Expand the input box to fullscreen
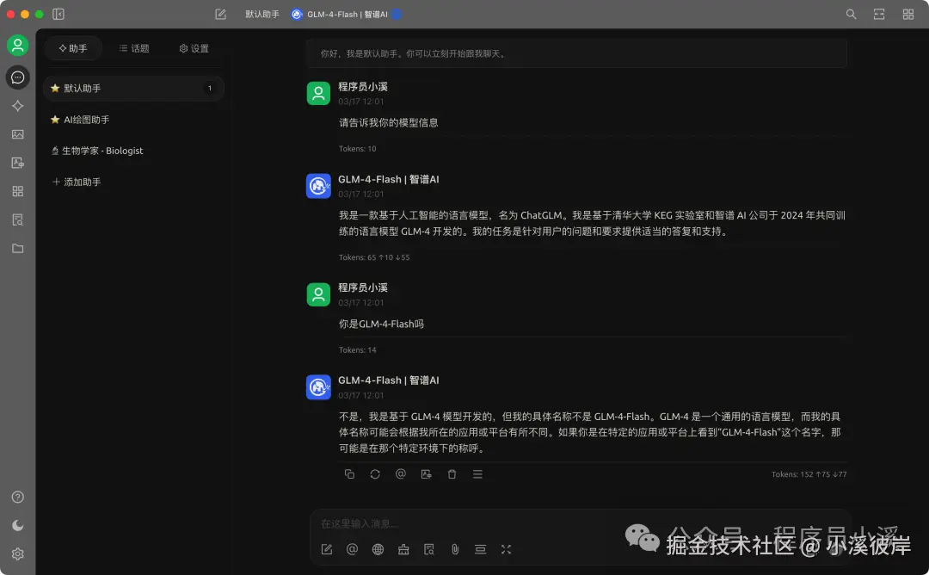 (506, 549)
